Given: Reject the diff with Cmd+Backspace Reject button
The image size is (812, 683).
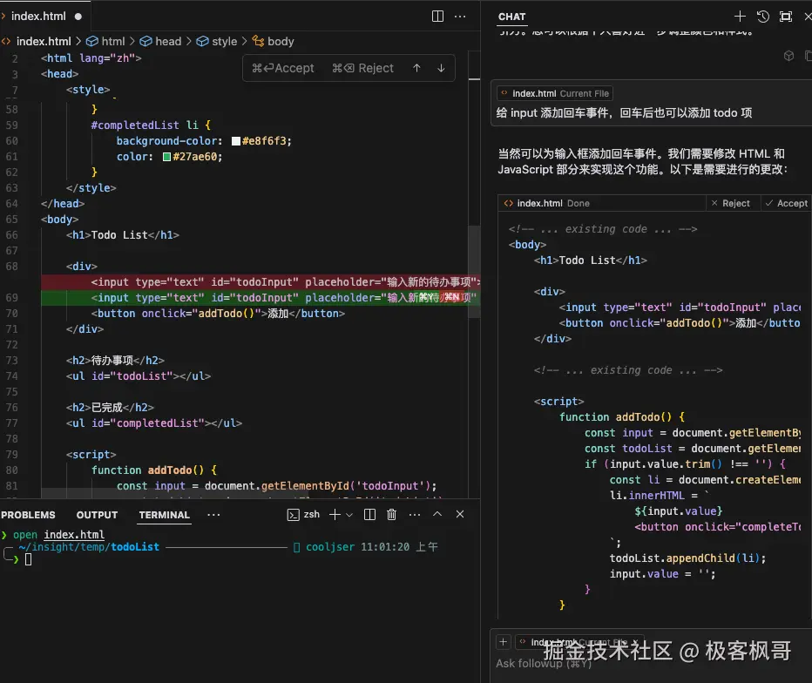Looking at the screenshot, I should (x=362, y=68).
